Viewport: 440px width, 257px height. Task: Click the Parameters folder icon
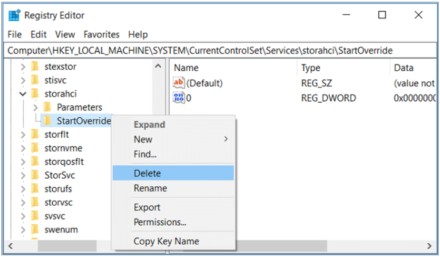tap(48, 107)
